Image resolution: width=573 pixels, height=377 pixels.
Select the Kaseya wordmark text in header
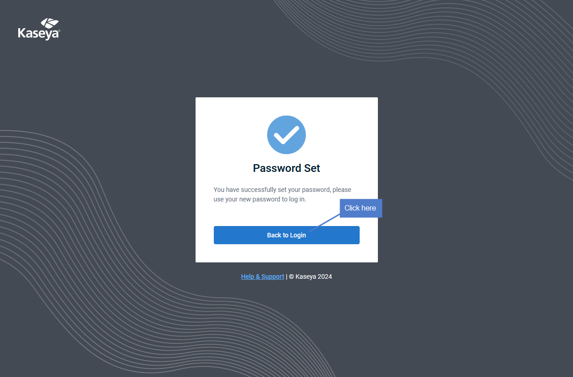tap(38, 34)
